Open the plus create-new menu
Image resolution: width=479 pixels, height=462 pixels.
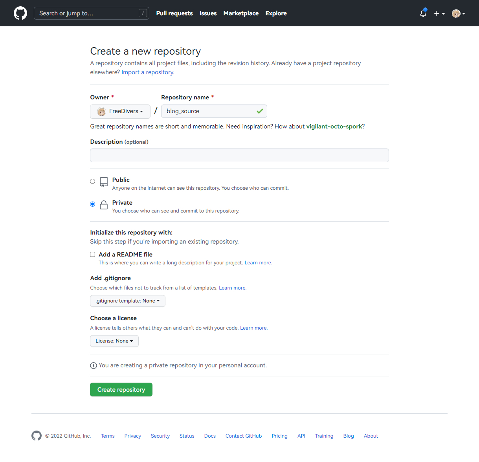(x=439, y=13)
